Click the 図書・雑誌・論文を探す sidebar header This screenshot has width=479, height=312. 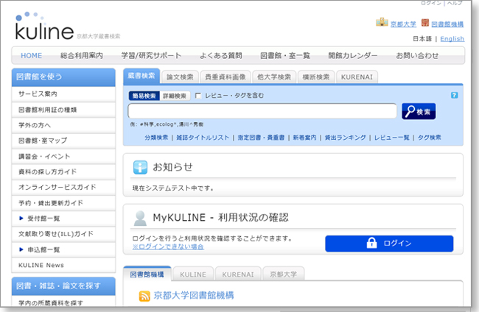pyautogui.click(x=63, y=286)
